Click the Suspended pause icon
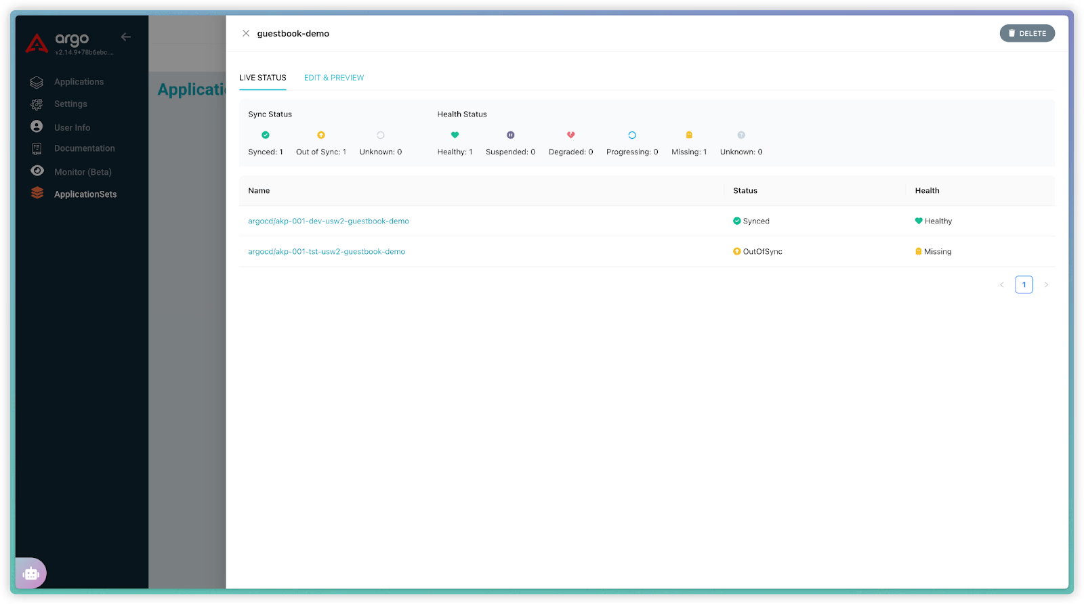The height and width of the screenshot is (604, 1084). (x=511, y=135)
